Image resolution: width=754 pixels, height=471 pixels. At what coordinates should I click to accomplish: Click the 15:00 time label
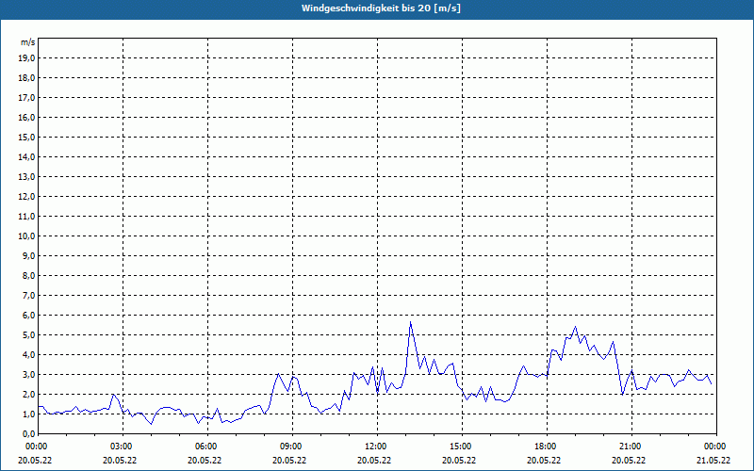(462, 447)
